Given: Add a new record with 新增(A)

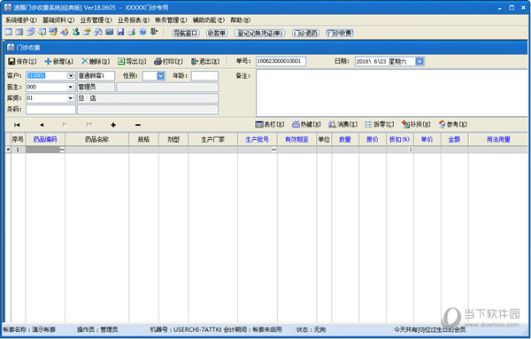Looking at the screenshot, I should pos(59,61).
